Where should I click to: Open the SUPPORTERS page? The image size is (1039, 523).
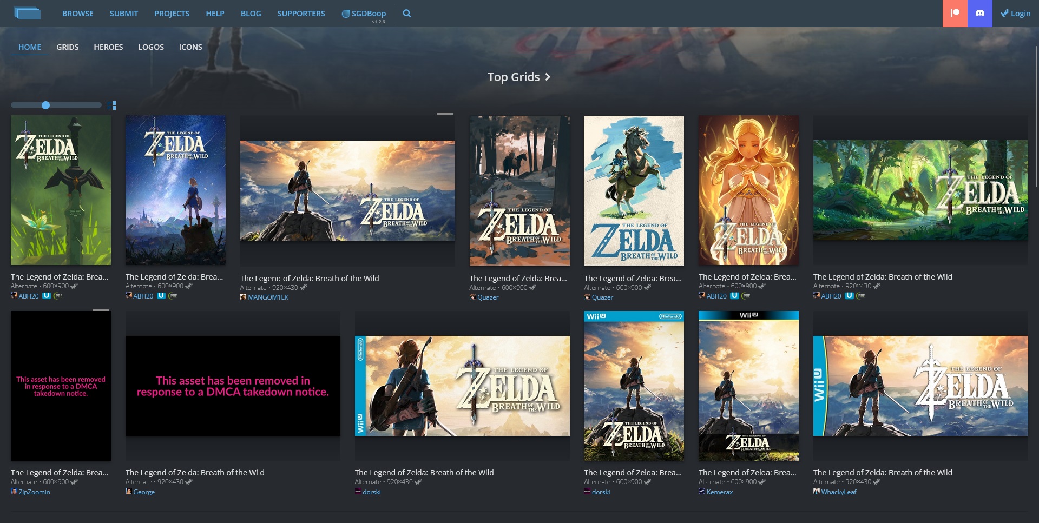coord(301,14)
